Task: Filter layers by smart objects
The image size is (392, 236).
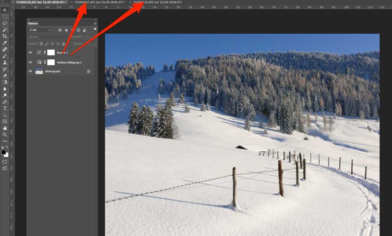Action: coord(84,30)
